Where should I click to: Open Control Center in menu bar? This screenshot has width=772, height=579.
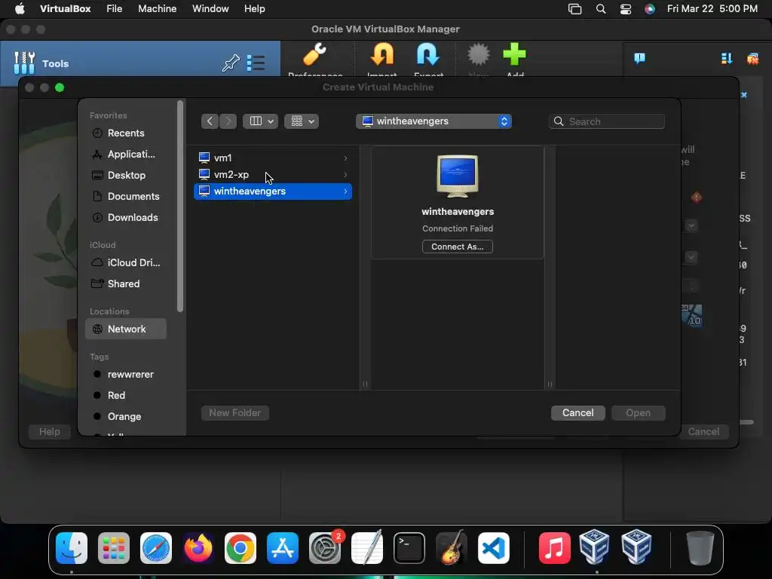(x=625, y=9)
